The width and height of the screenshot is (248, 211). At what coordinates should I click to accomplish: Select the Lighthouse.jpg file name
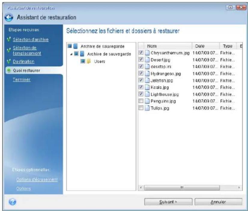[x=165, y=94]
